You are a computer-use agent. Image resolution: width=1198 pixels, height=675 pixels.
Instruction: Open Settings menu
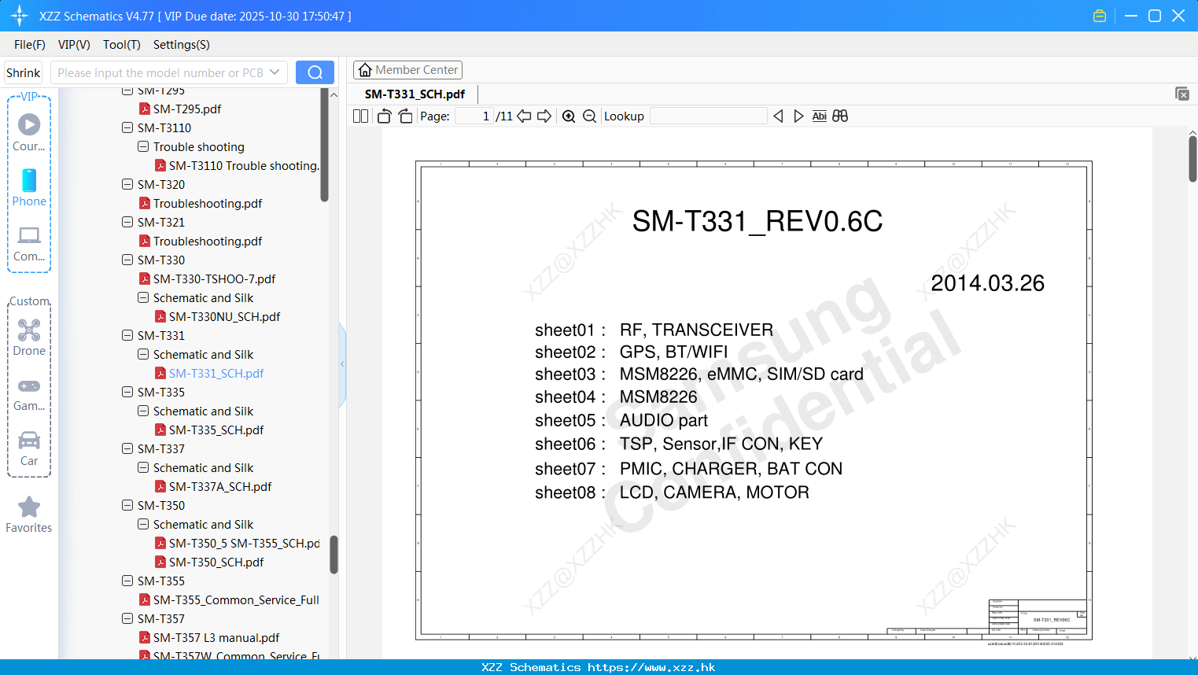(x=182, y=45)
